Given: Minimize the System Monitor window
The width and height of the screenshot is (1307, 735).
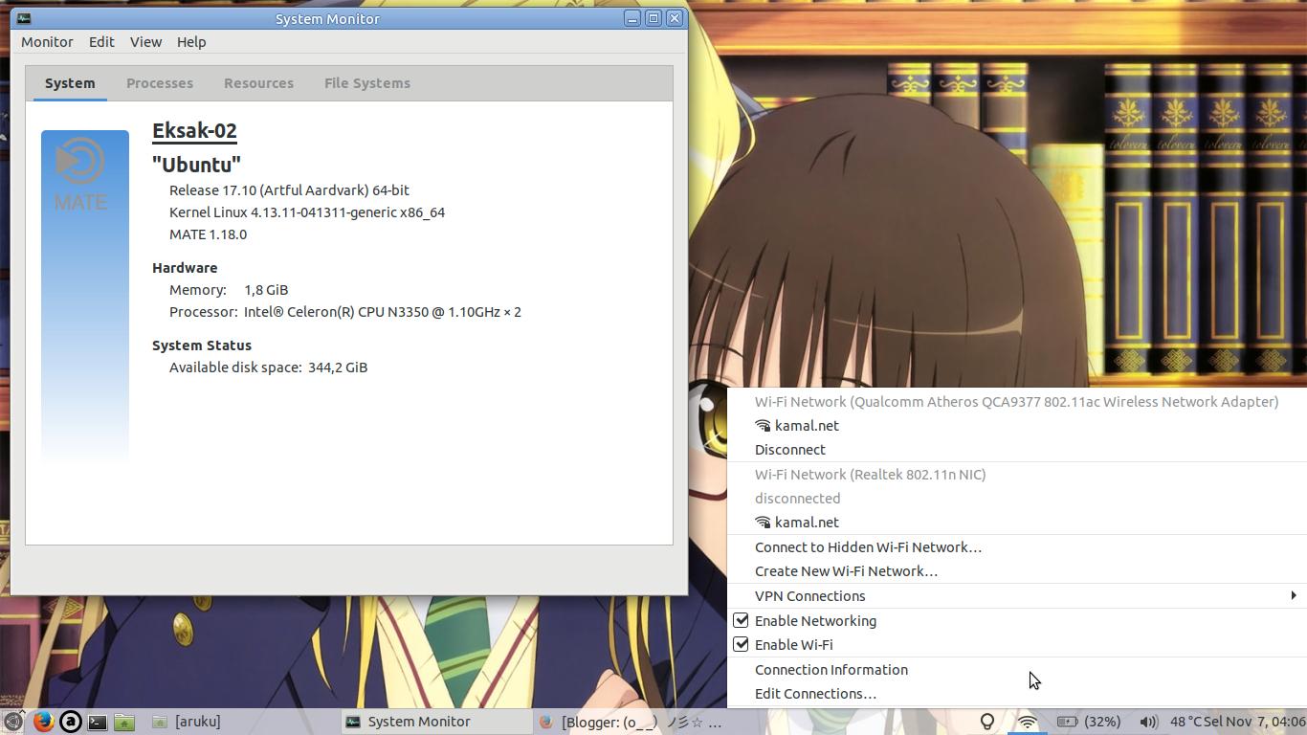Looking at the screenshot, I should [x=632, y=18].
